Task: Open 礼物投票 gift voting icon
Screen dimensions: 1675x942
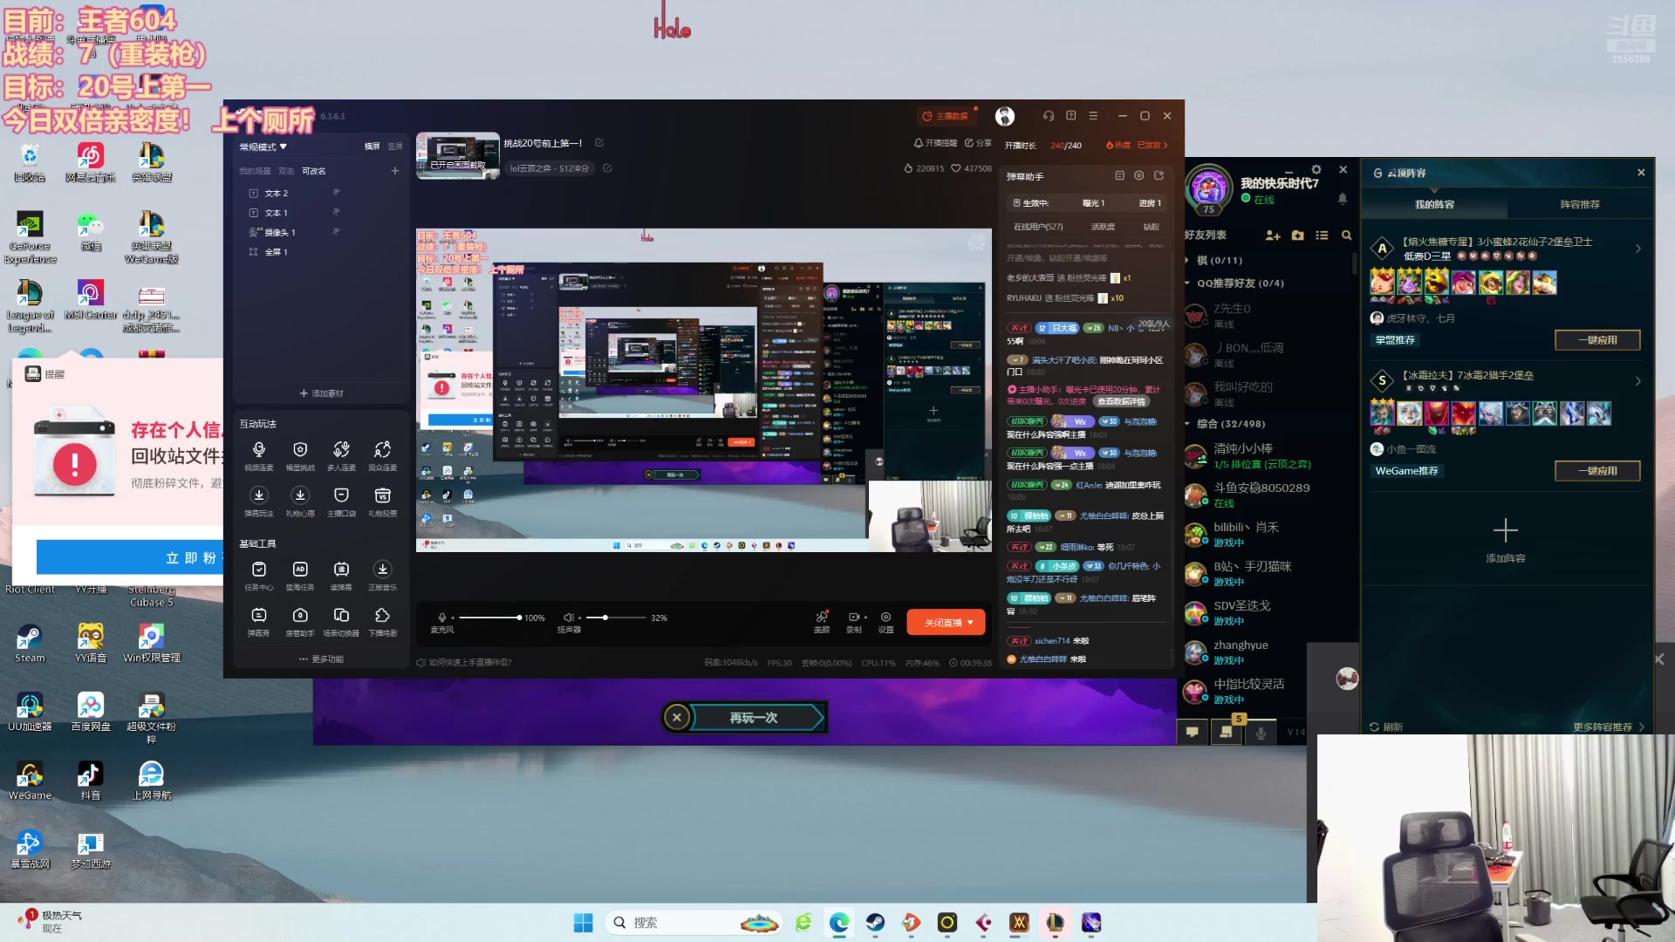Action: tap(382, 502)
